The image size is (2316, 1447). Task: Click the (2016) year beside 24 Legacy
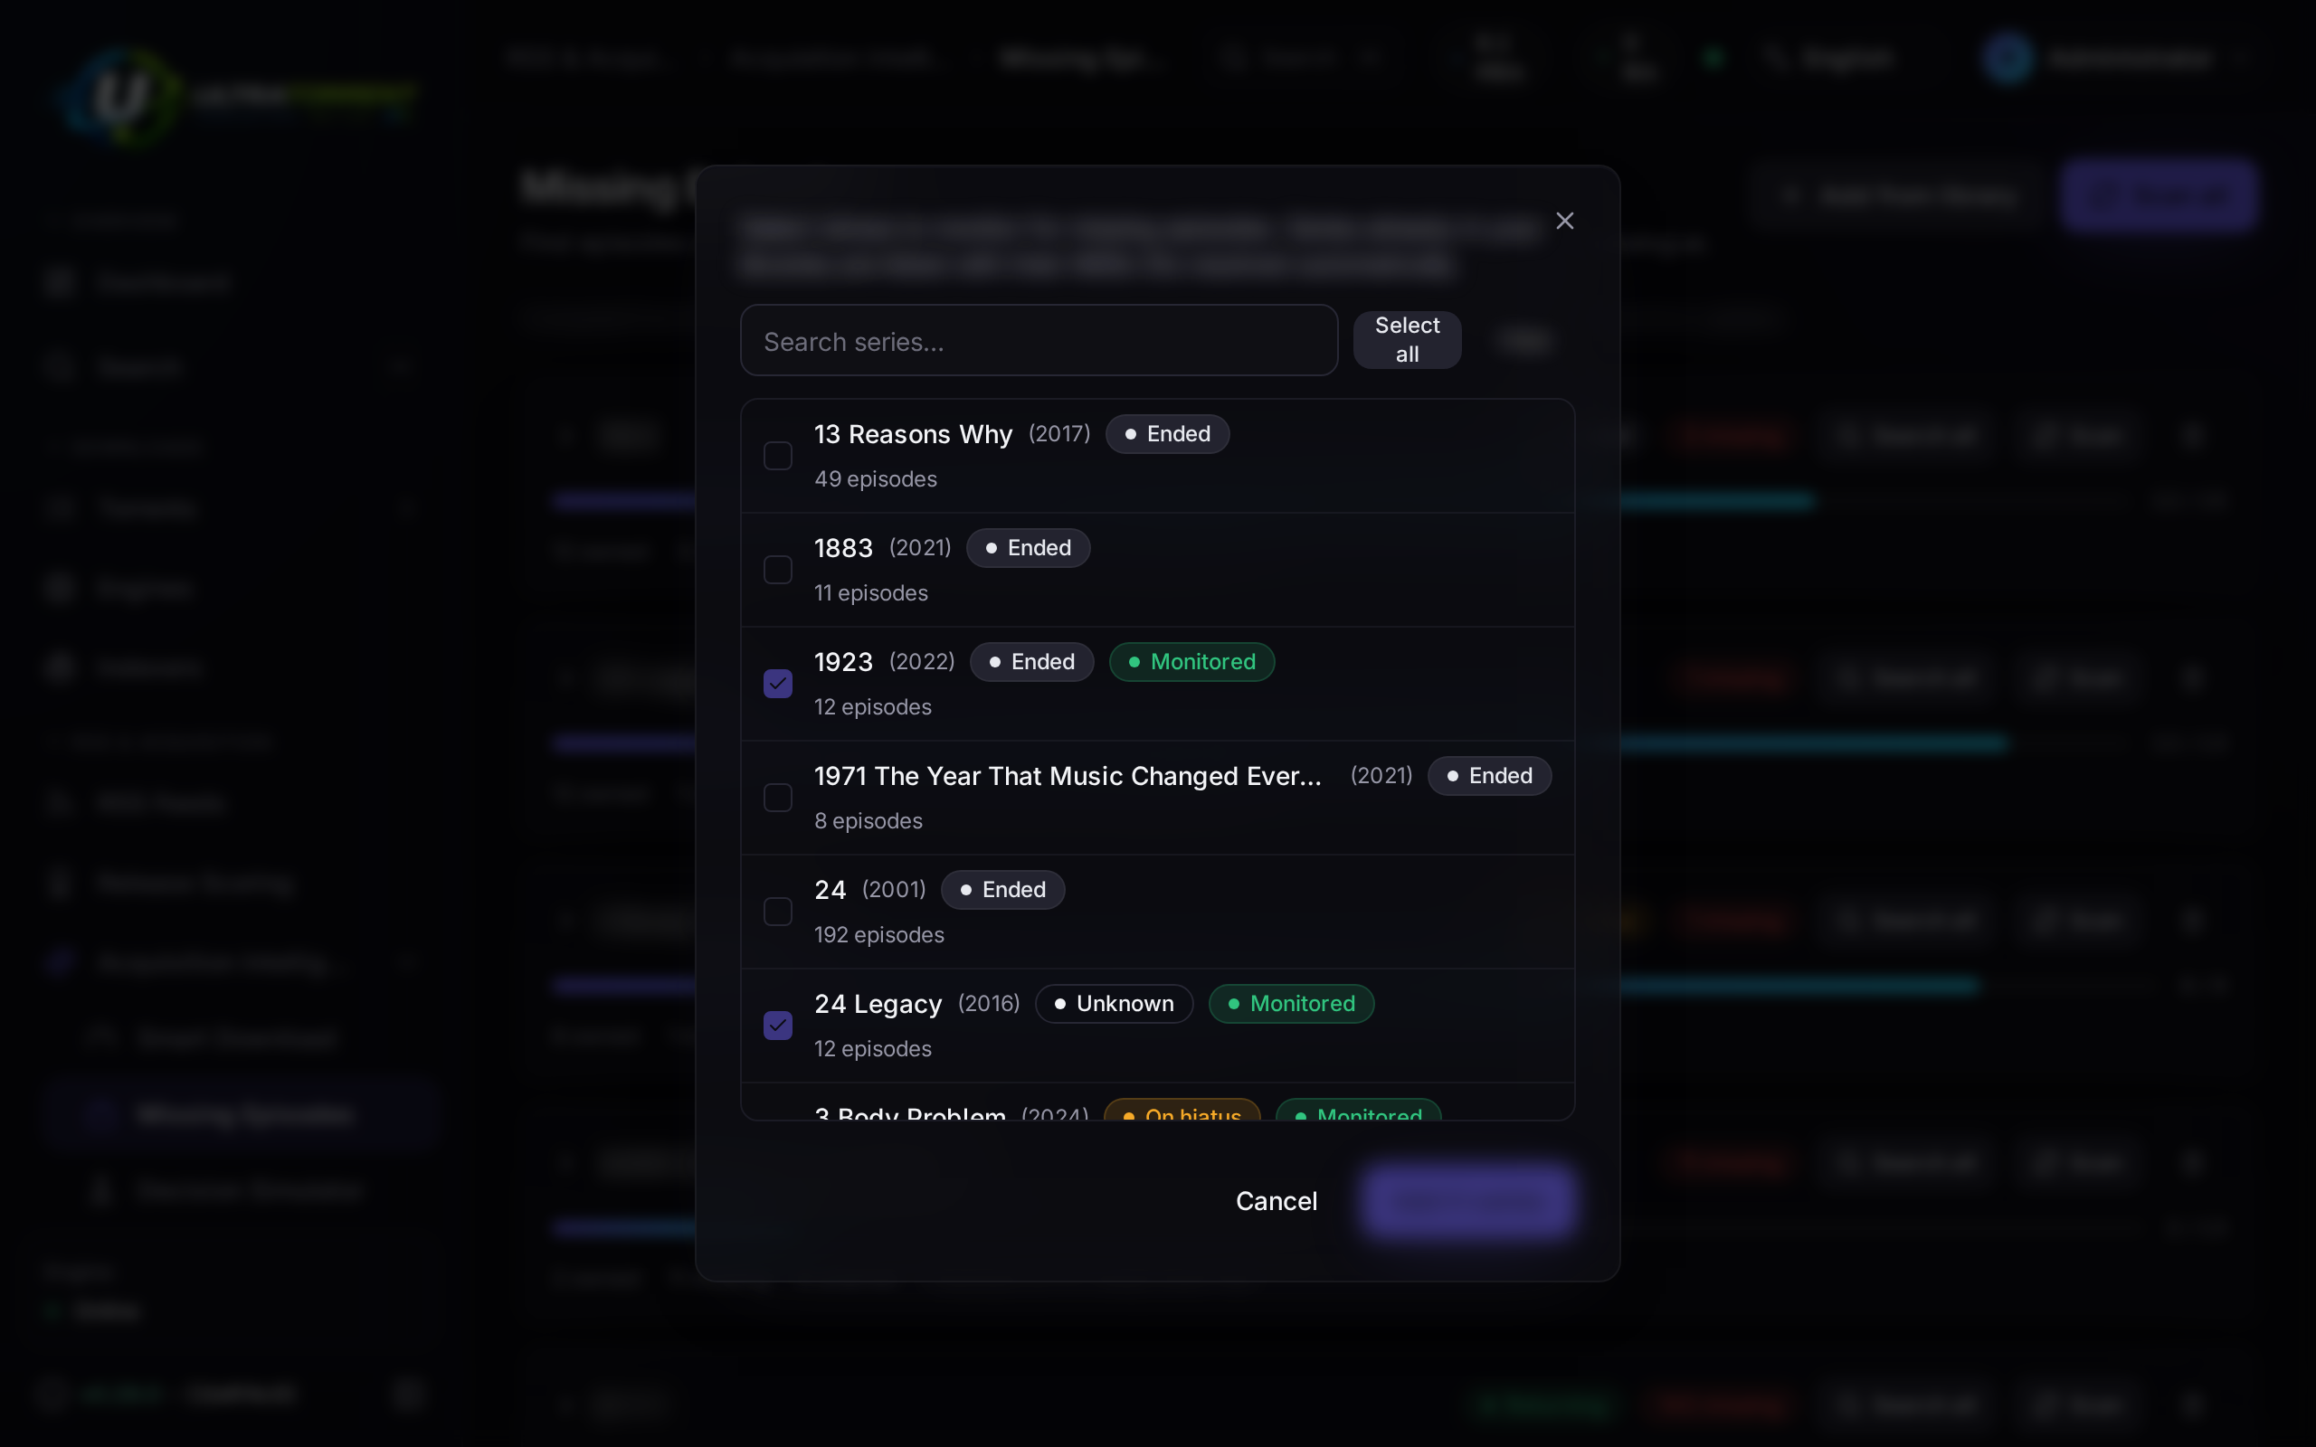point(989,1004)
